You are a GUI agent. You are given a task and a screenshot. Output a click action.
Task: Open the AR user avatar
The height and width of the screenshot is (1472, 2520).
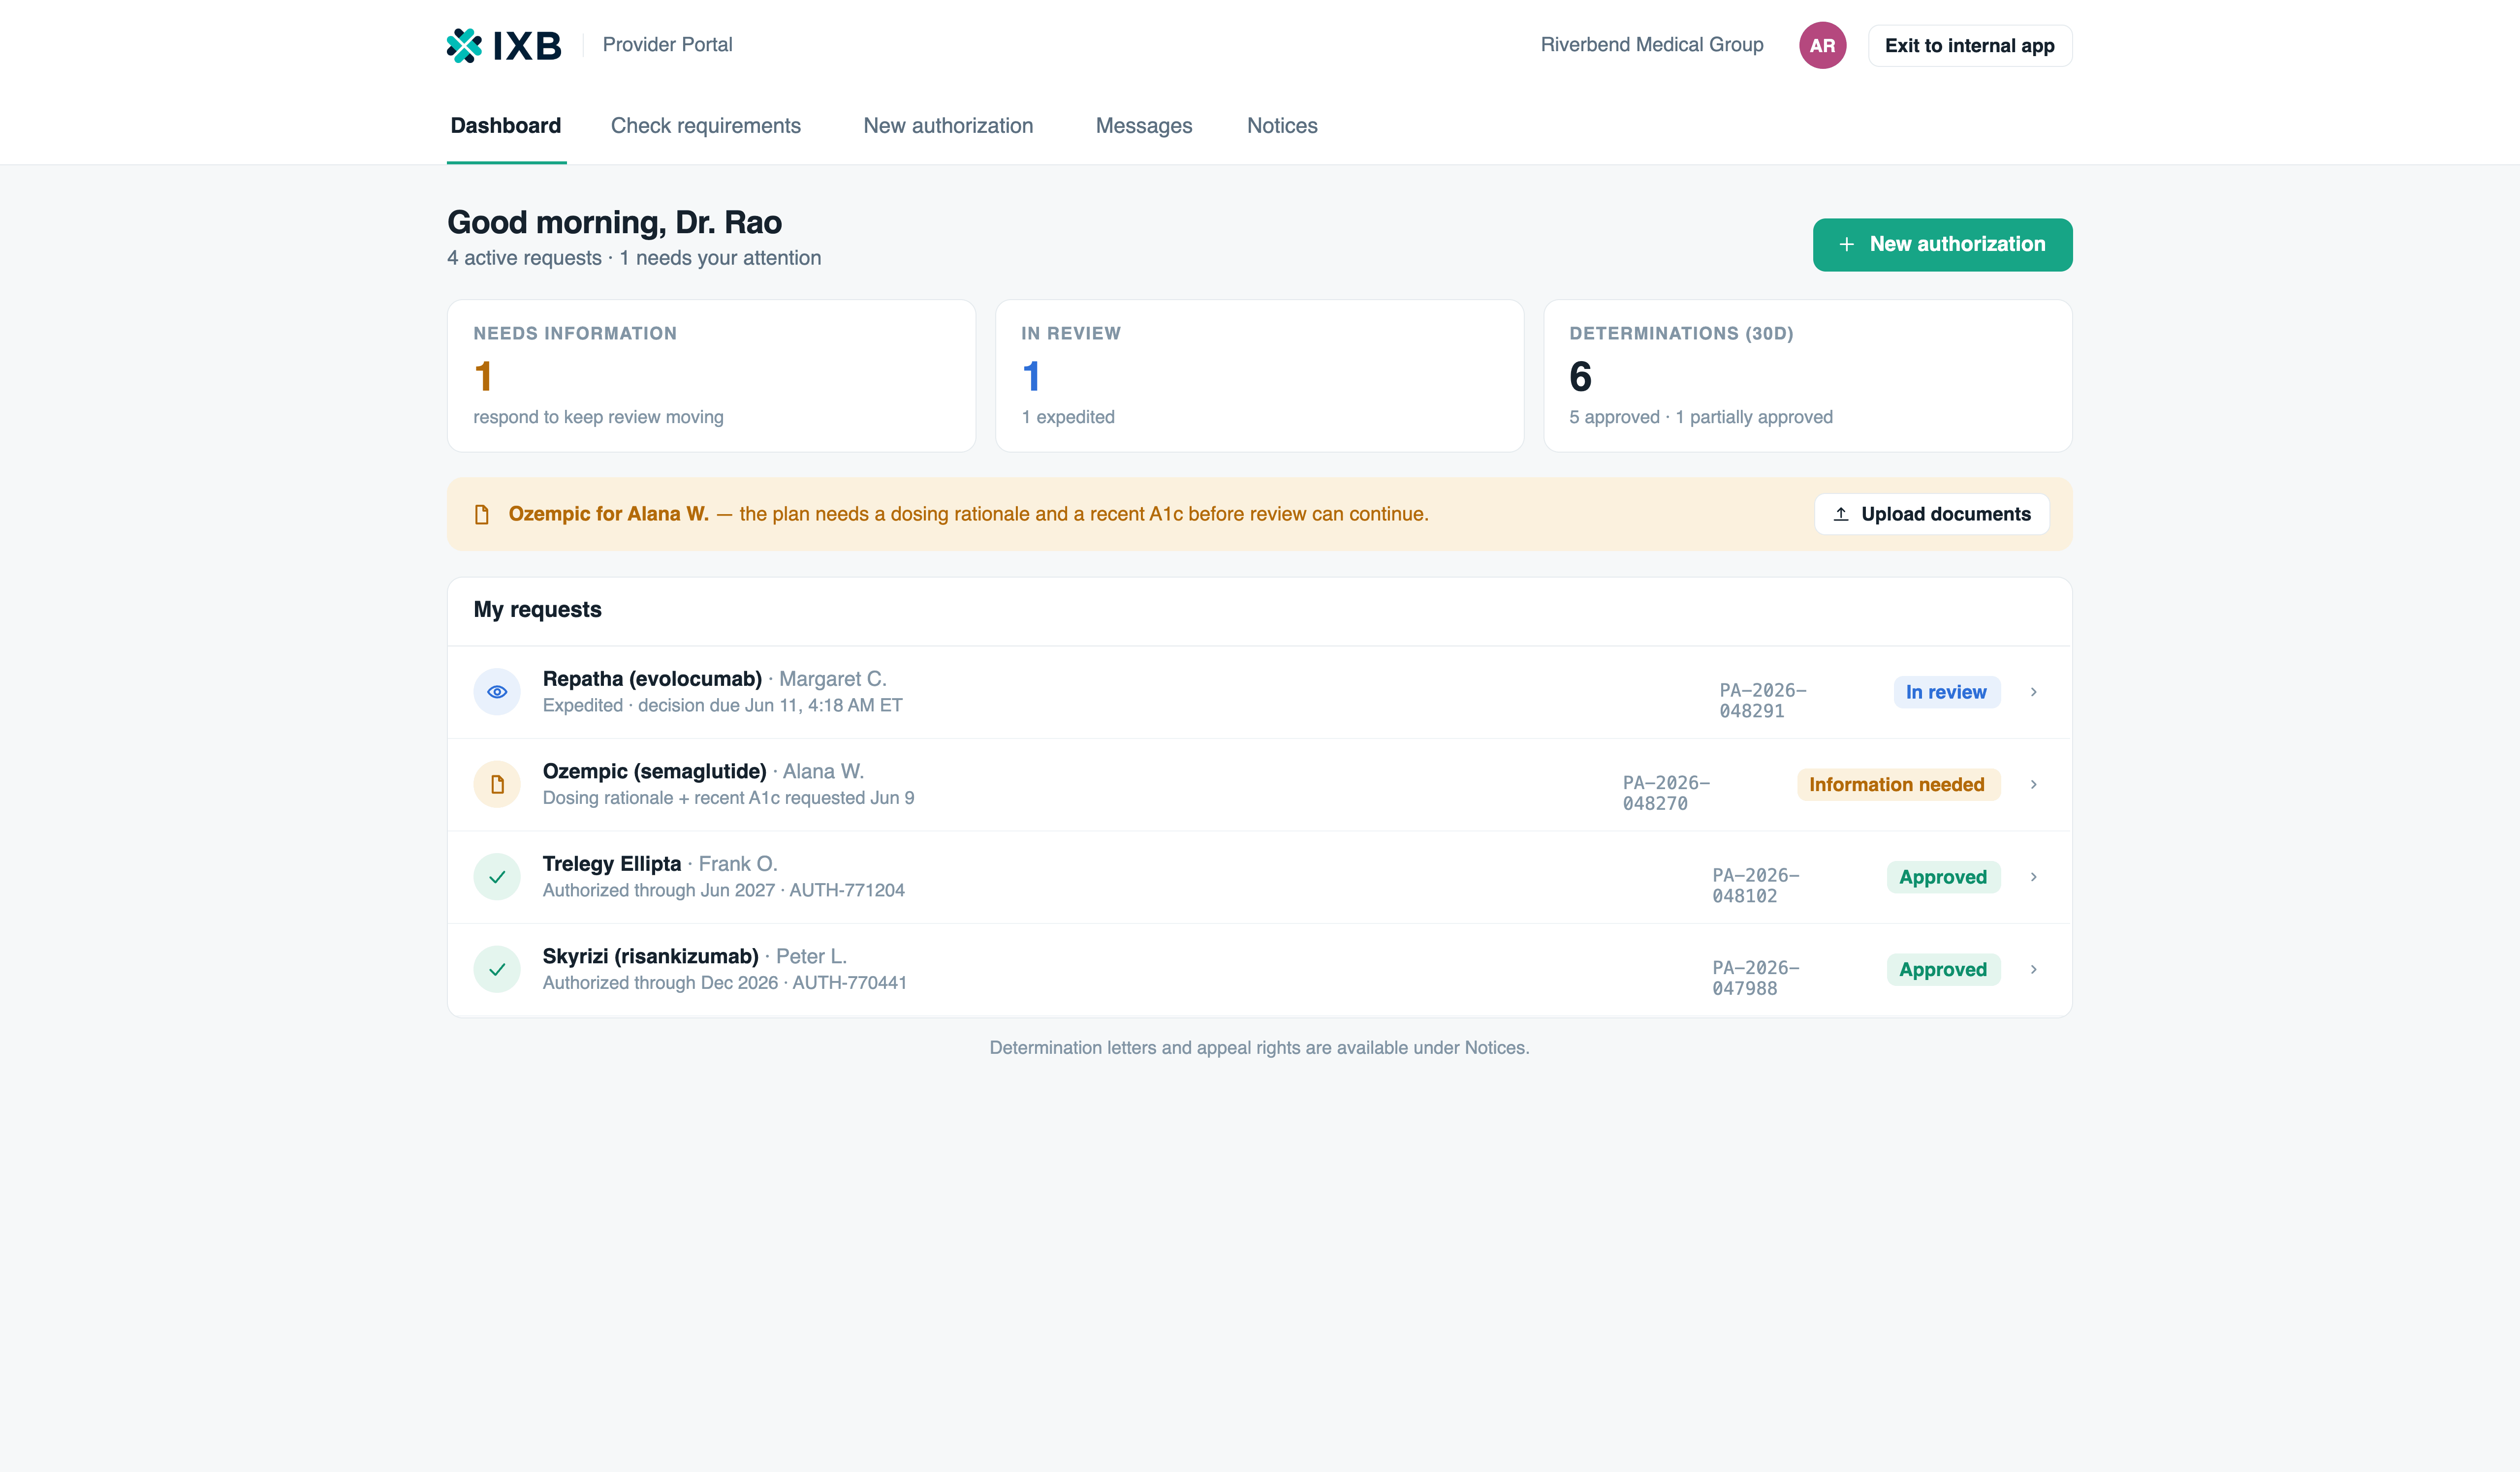(1822, 45)
